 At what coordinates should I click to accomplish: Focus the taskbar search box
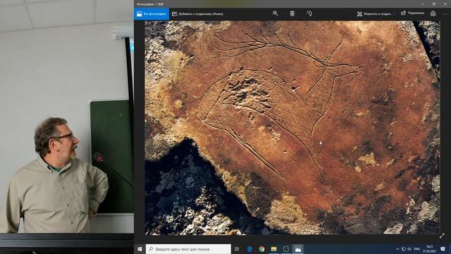188,249
